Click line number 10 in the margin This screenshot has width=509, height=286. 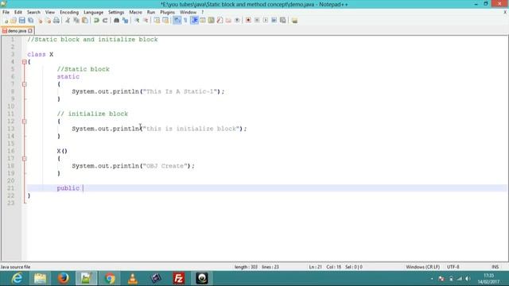click(11, 106)
